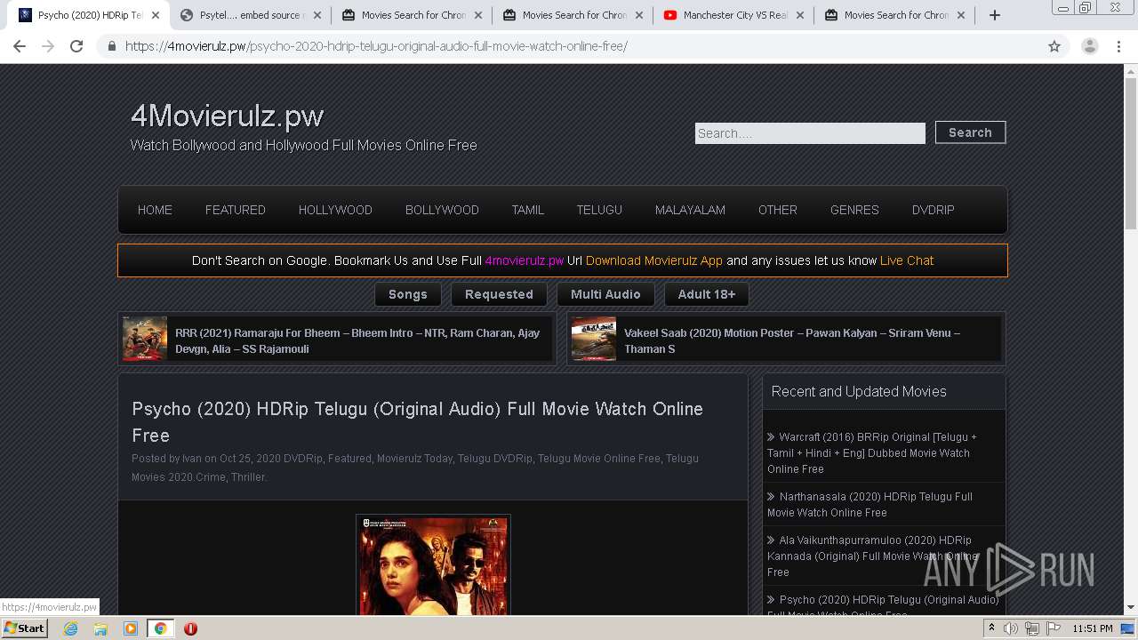Click the network tray icon
This screenshot has height=640, width=1138.
click(x=1032, y=628)
